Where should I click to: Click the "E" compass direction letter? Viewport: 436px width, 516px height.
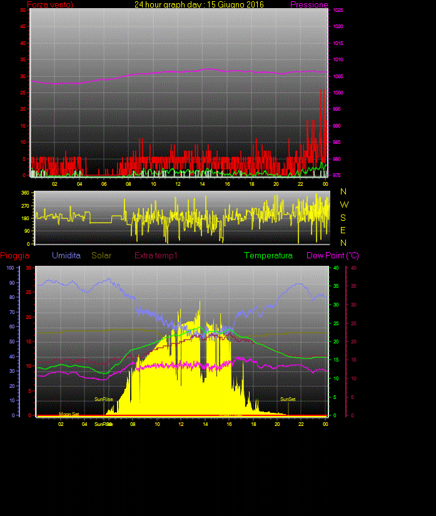pyautogui.click(x=343, y=230)
